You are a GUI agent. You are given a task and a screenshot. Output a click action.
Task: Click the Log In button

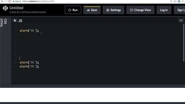164,10
